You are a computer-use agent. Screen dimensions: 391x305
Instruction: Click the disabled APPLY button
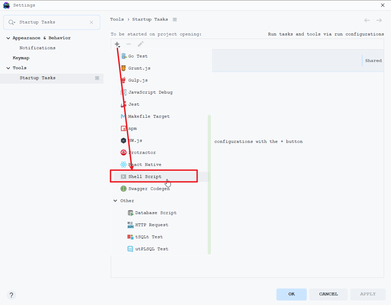click(x=368, y=294)
